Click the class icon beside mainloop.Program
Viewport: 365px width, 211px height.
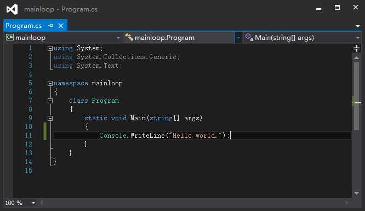click(x=129, y=37)
